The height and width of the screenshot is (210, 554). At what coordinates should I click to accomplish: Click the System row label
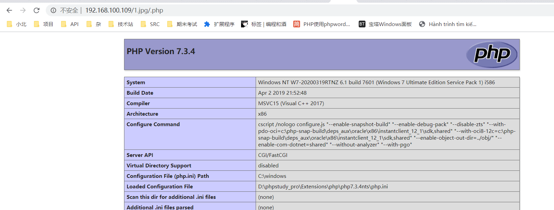point(136,83)
